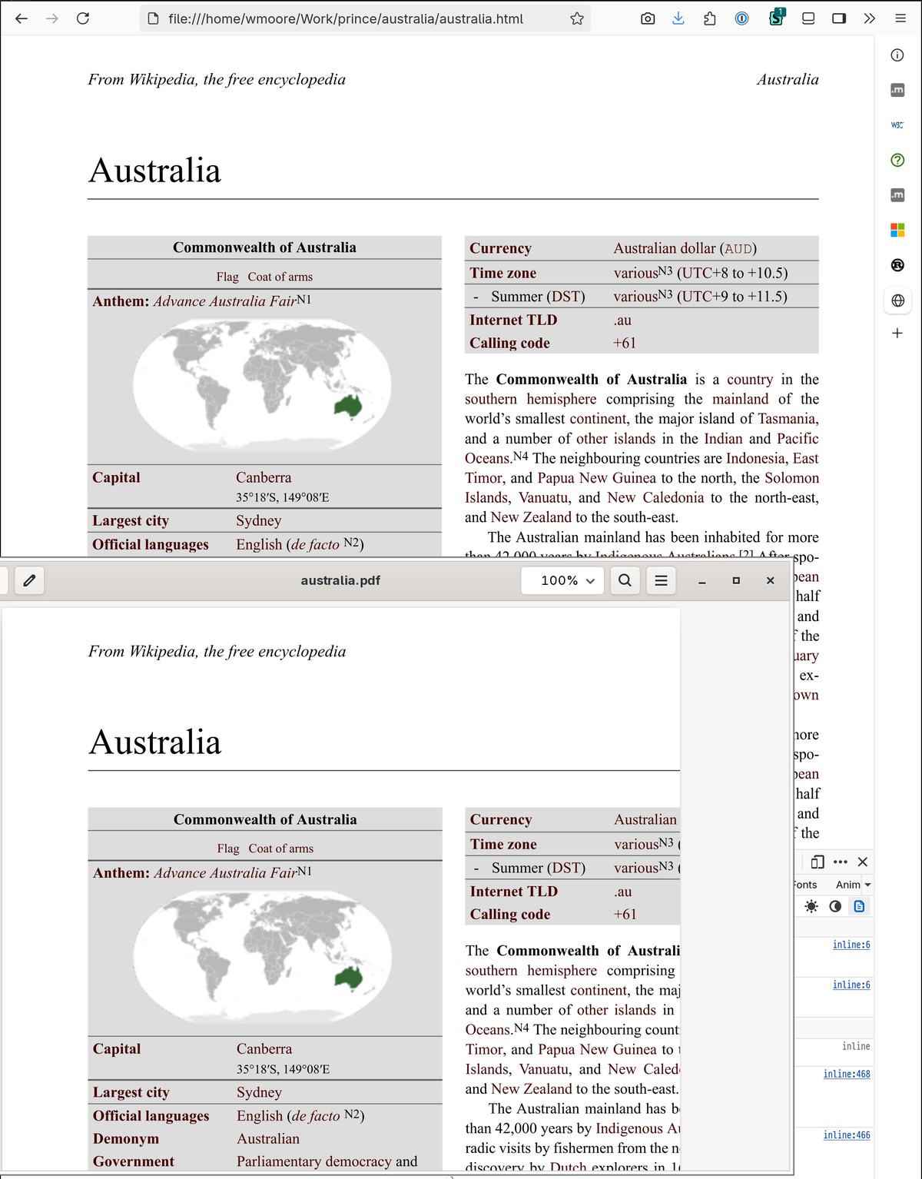The height and width of the screenshot is (1179, 922).
Task: Click the australia.pdf title text
Action: coord(340,580)
